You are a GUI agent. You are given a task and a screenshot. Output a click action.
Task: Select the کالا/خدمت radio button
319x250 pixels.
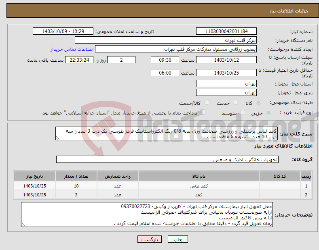click(x=207, y=102)
